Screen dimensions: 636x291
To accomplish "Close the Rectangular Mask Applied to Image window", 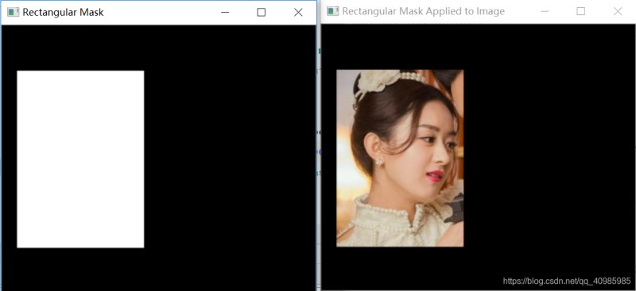I will (x=618, y=11).
